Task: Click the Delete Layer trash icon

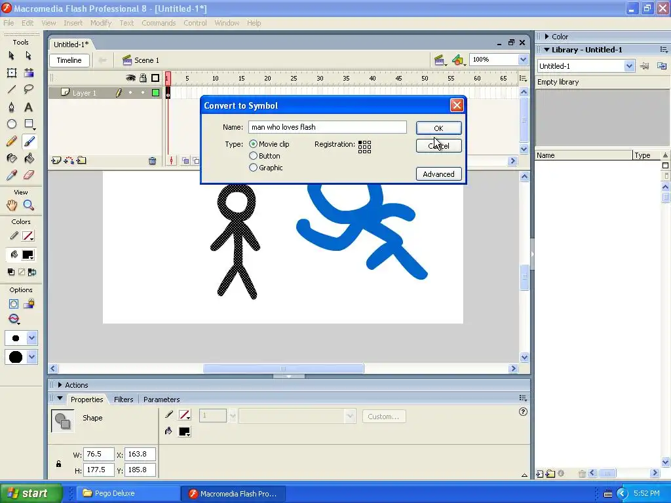Action: (152, 161)
